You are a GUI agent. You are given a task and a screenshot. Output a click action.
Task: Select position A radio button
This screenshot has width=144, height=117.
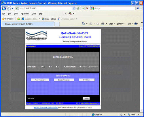42,67
